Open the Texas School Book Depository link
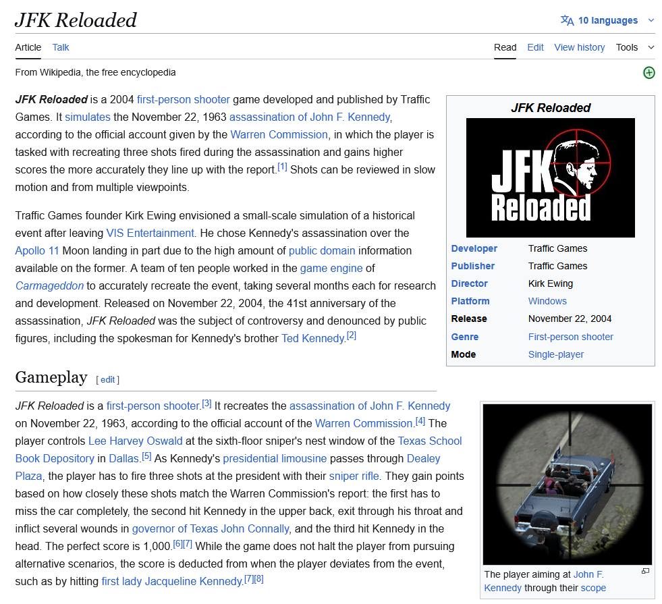 click(x=430, y=441)
